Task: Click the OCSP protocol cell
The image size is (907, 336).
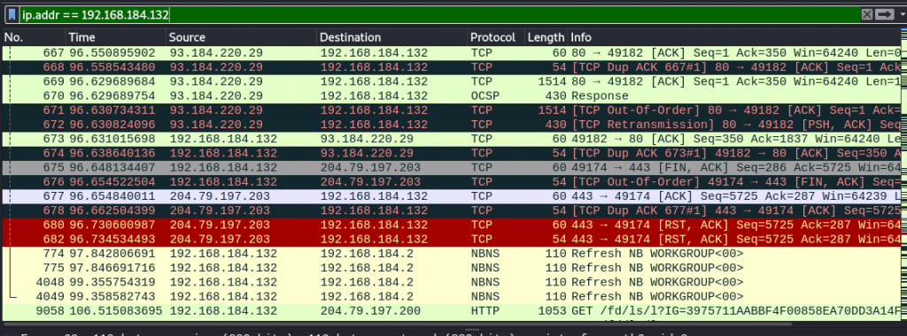Action: (484, 96)
